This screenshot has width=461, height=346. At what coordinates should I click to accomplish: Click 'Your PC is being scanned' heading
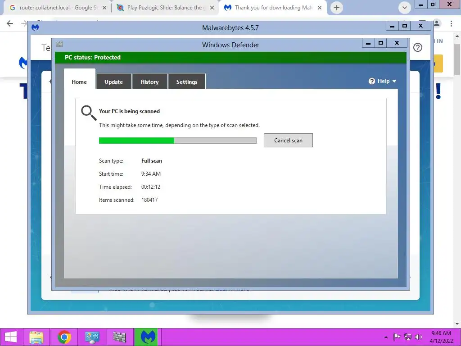point(129,111)
